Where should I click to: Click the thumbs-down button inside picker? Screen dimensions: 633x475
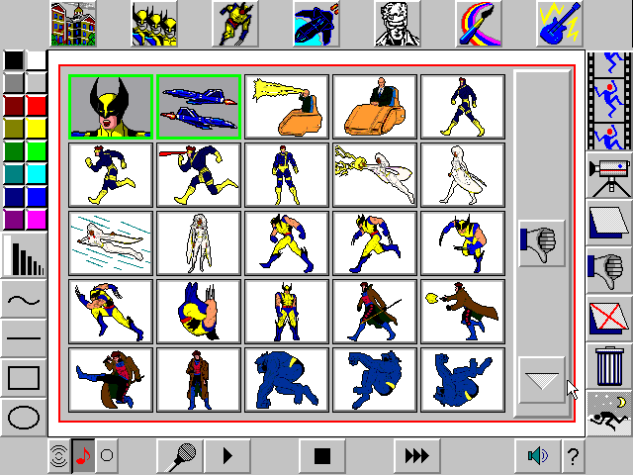[x=541, y=243]
